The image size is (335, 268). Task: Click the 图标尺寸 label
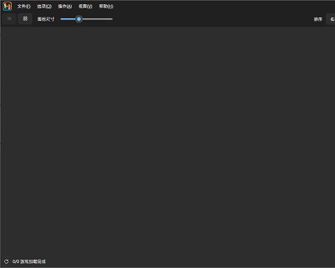(46, 19)
